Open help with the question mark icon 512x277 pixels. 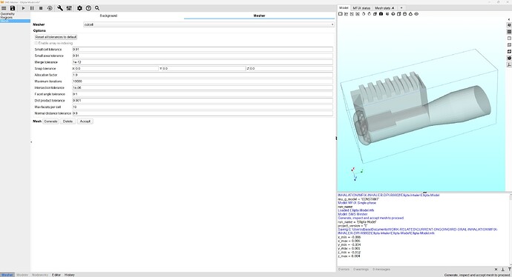(x=88, y=8)
